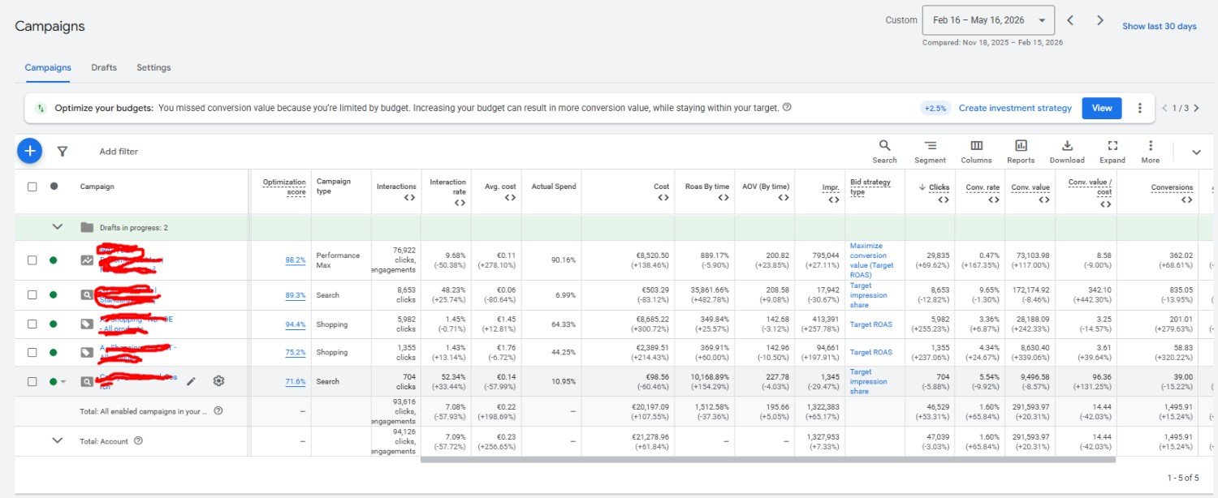Click the horizontal table scrollbar

tap(768, 459)
